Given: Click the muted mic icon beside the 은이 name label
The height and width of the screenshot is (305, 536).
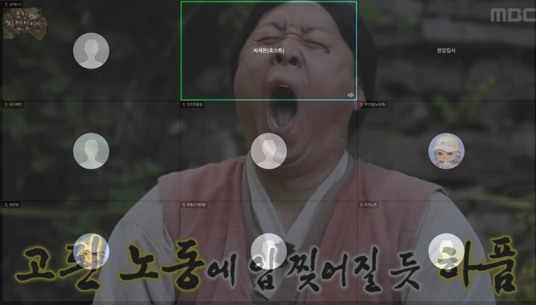Looking at the screenshot, I should (6, 104).
